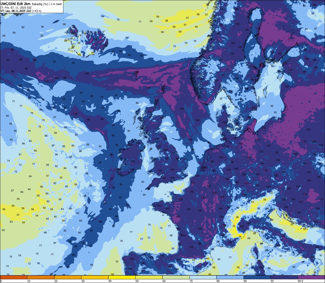Click the '39' humidity value on the map

[265, 200]
